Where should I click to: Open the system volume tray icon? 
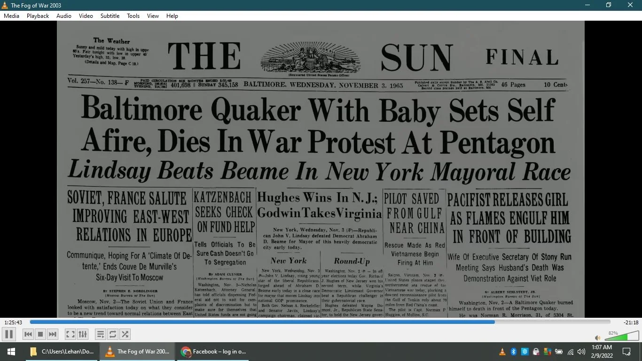[x=581, y=352]
